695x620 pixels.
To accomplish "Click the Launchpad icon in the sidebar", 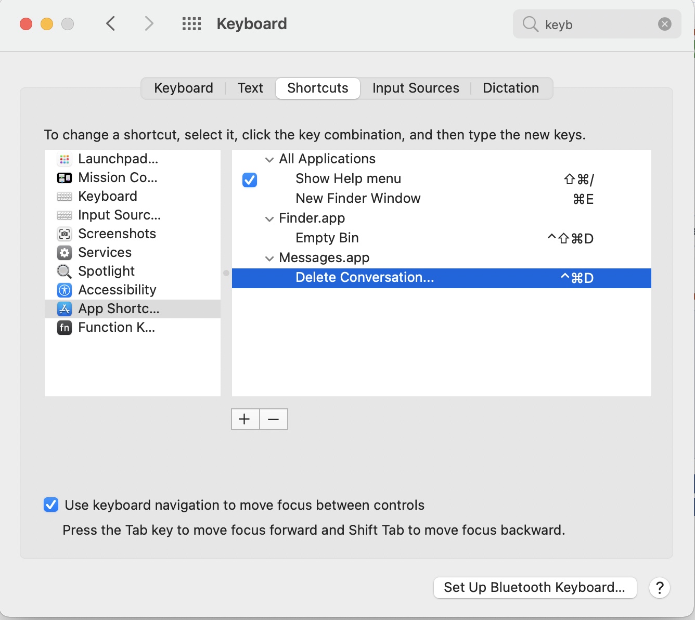I will click(x=65, y=159).
